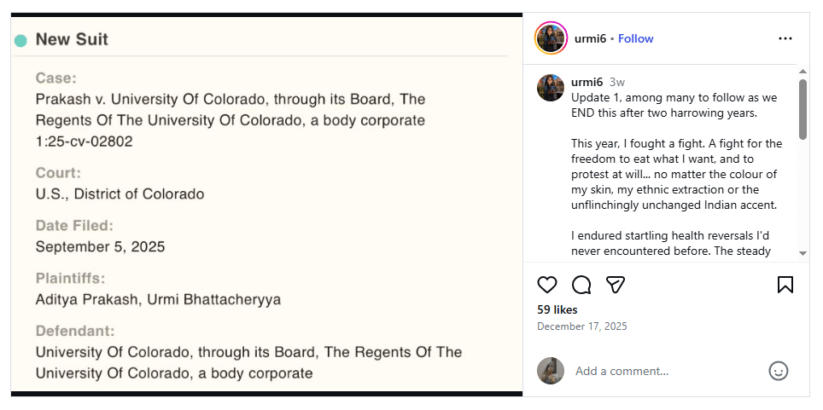
Task: Share post using paper plane icon
Action: [616, 285]
